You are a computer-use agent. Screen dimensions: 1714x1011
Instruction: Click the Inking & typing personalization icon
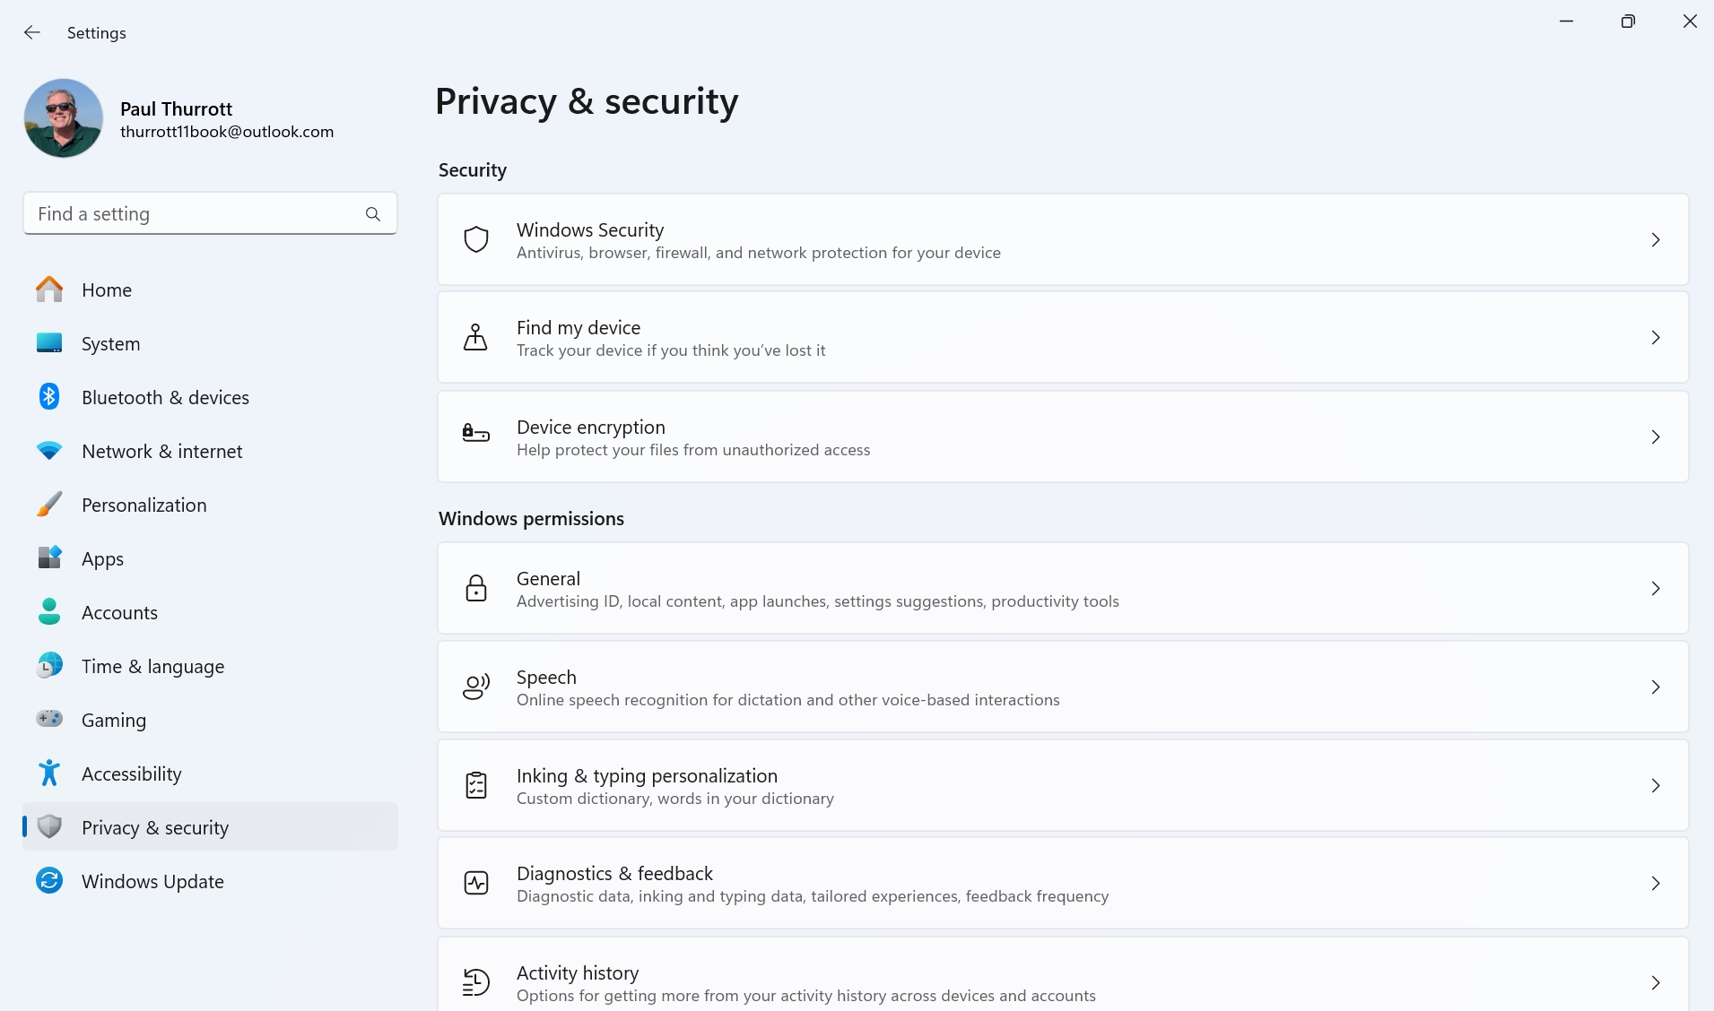[476, 785]
